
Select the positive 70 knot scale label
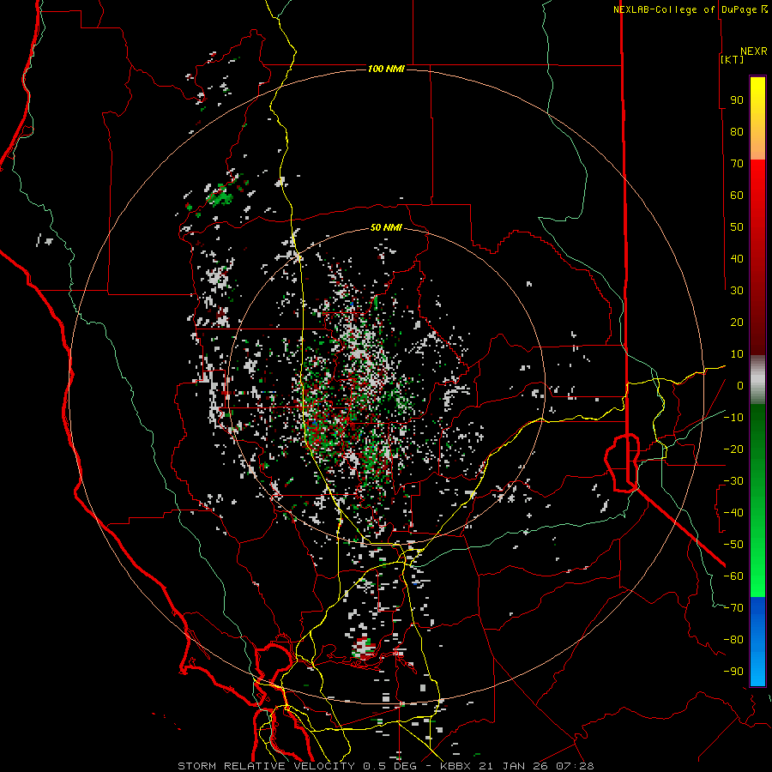(x=737, y=164)
